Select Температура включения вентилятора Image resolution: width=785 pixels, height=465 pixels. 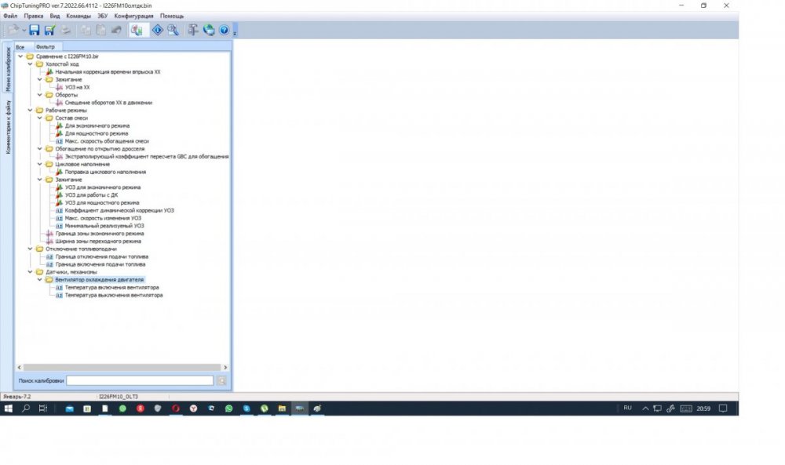click(111, 288)
